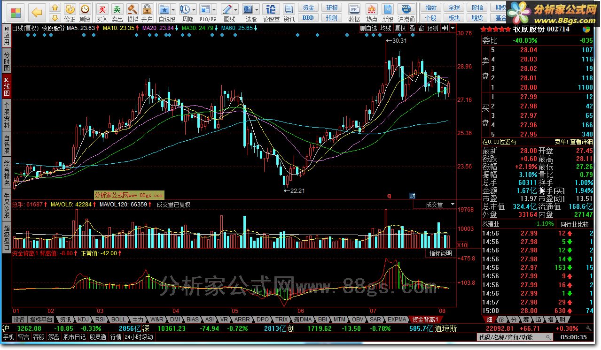Open the 修正 tool
This screenshot has height=350, width=601.
point(70,13)
